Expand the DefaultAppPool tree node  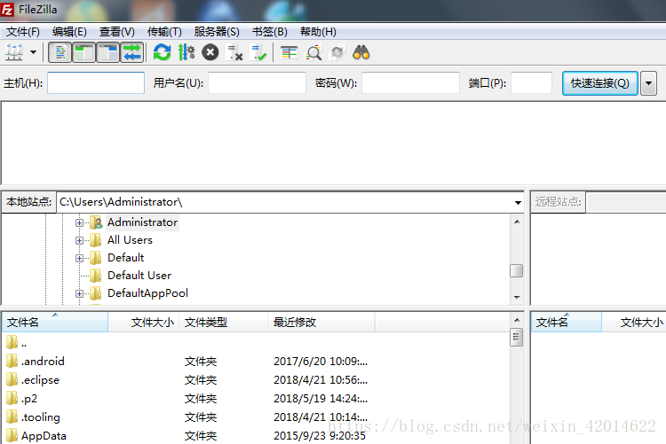pyautogui.click(x=79, y=293)
